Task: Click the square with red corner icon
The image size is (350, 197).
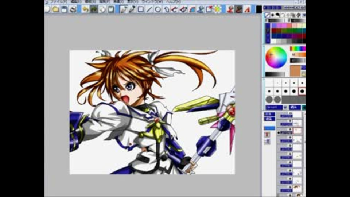Action: click(209, 9)
